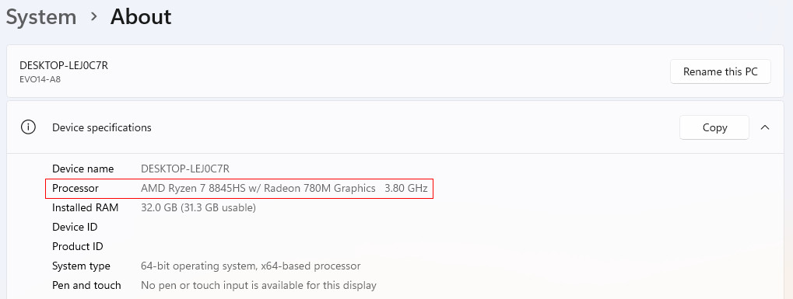Select the Device specifications heading
This screenshot has width=793, height=299.
coord(102,127)
